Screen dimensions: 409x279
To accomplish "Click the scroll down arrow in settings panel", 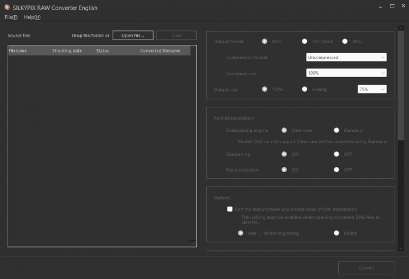I will [x=400, y=248].
